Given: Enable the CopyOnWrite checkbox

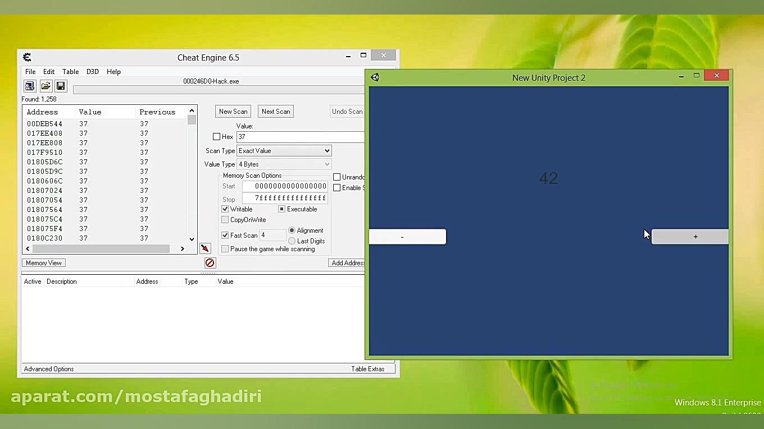Looking at the screenshot, I should 225,220.
